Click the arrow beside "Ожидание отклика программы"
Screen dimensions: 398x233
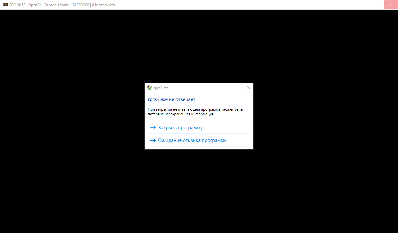(x=153, y=140)
